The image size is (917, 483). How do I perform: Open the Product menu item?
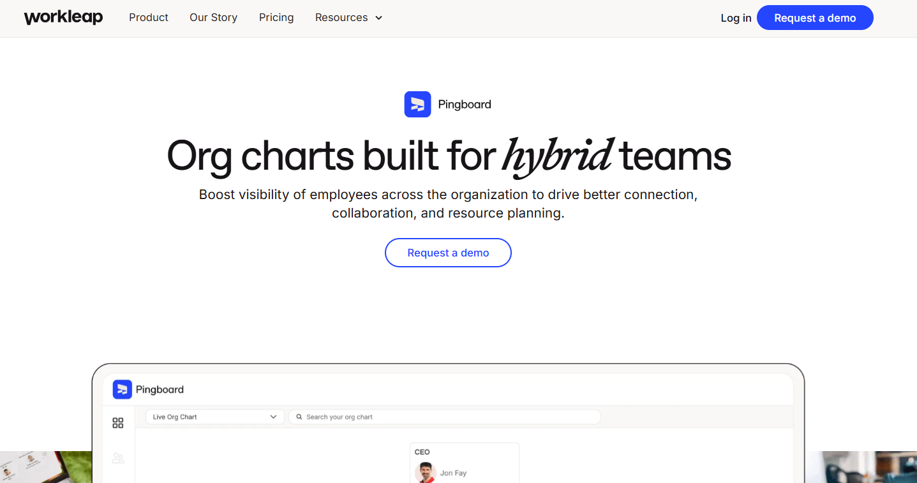coord(149,18)
